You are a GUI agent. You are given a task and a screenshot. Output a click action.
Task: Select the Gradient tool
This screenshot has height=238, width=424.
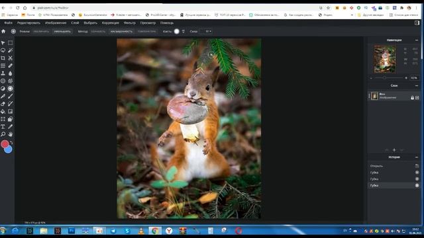[x=11, y=112]
